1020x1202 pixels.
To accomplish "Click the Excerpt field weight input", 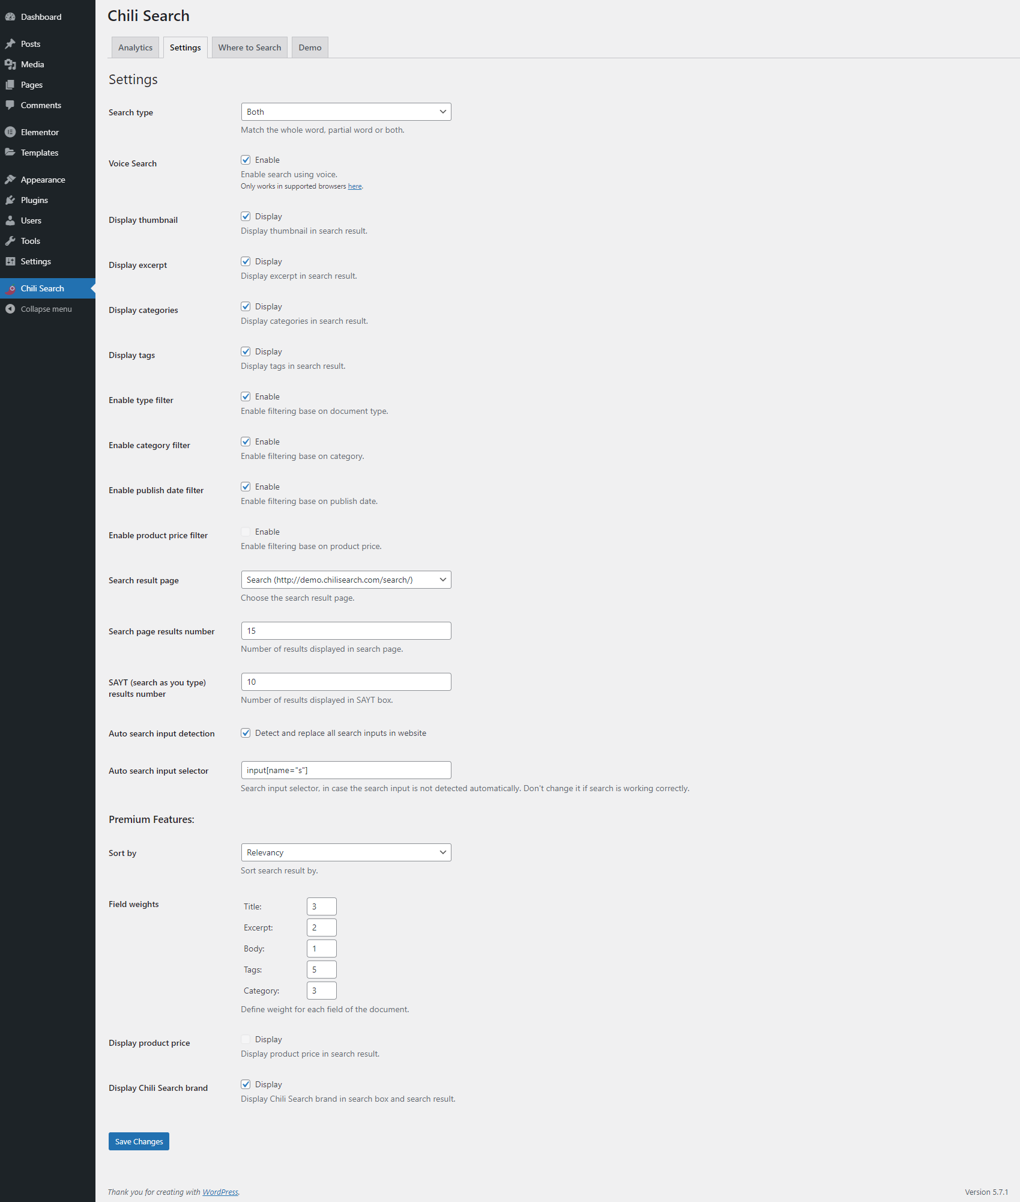I will coord(322,927).
